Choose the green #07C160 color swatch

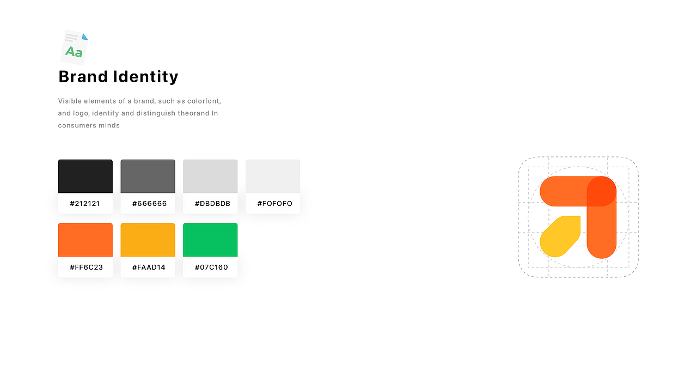click(x=210, y=240)
